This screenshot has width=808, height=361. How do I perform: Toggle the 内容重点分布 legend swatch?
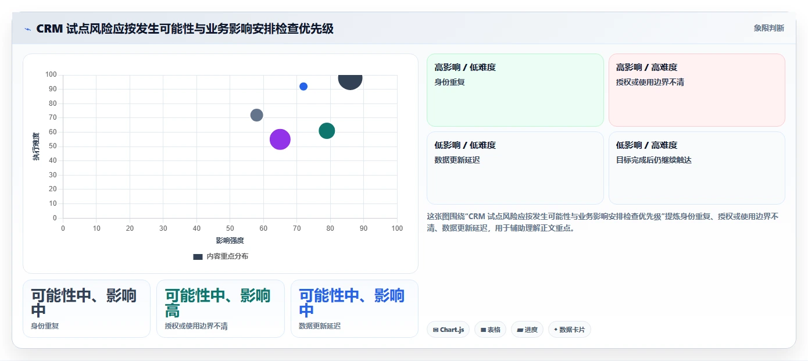198,256
